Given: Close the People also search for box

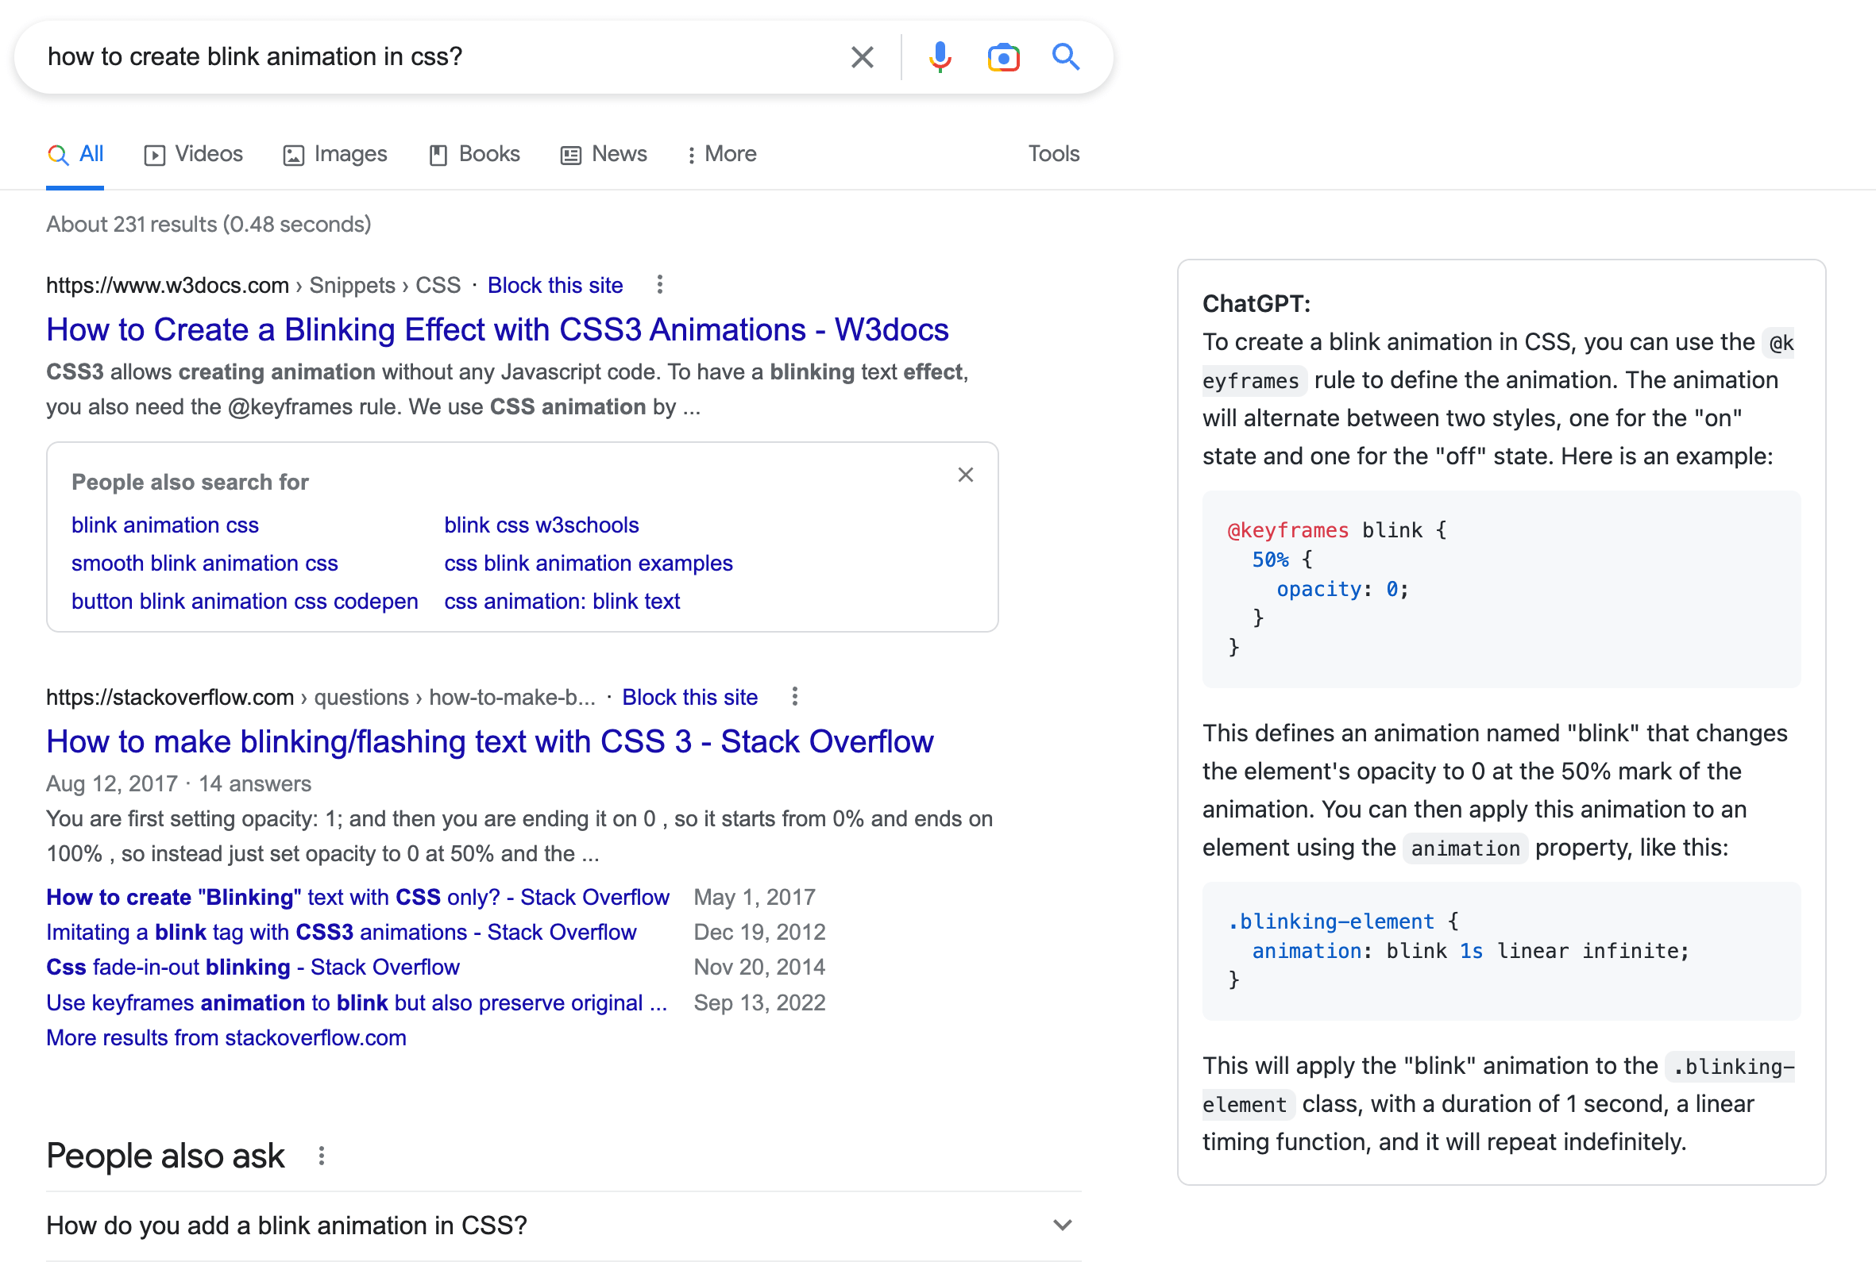Looking at the screenshot, I should 965,475.
